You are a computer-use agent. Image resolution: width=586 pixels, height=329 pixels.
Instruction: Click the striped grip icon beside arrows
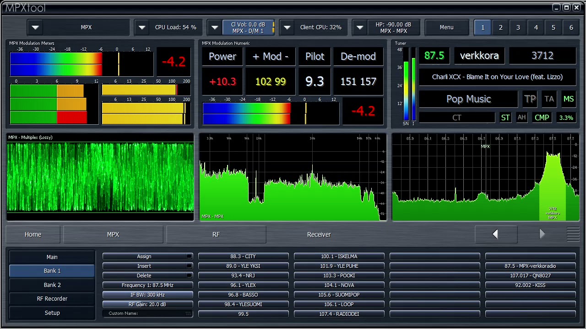pos(573,234)
